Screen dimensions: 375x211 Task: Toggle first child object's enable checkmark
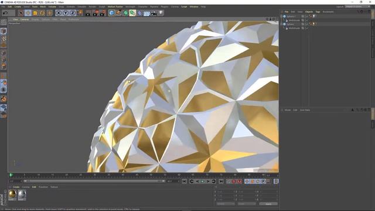(x=306, y=20)
